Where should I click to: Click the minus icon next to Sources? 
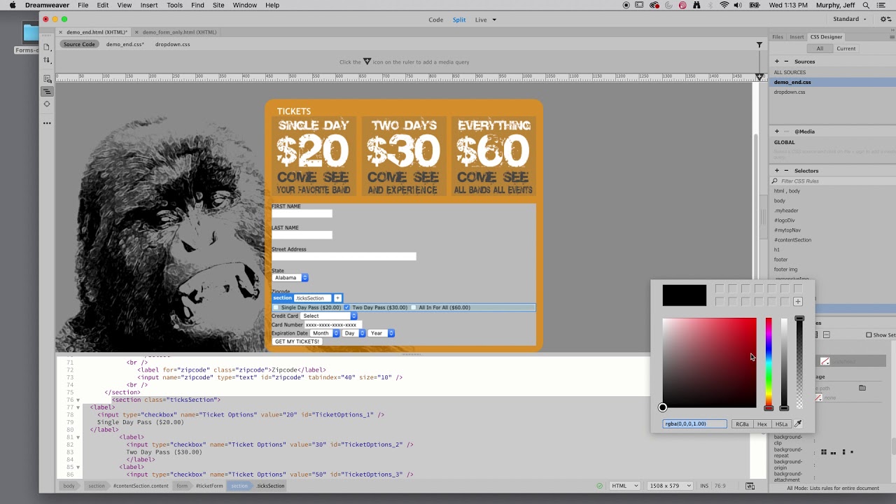[x=786, y=62]
